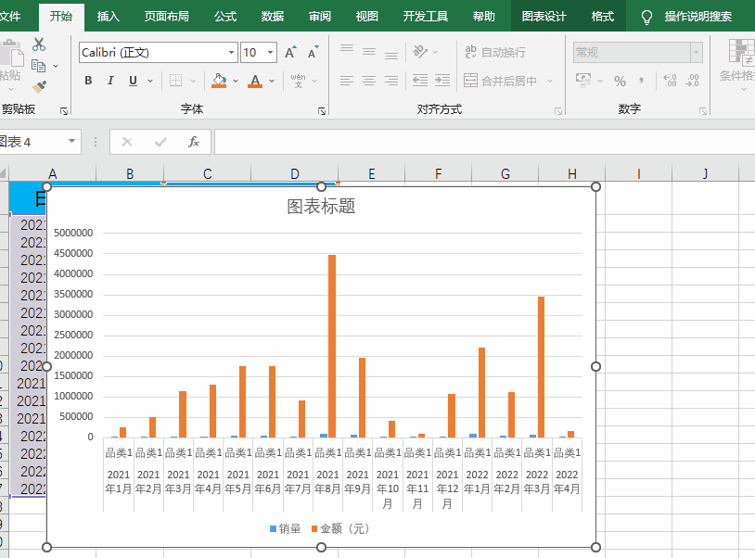
Task: Open the 插入 ribbon tab
Action: click(x=109, y=17)
